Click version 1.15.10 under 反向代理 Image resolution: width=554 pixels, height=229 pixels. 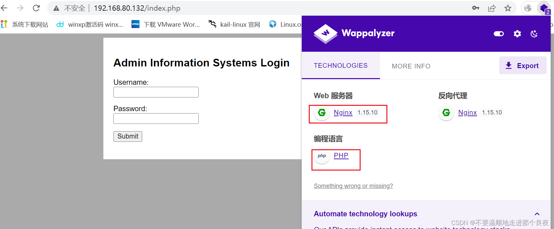click(492, 112)
